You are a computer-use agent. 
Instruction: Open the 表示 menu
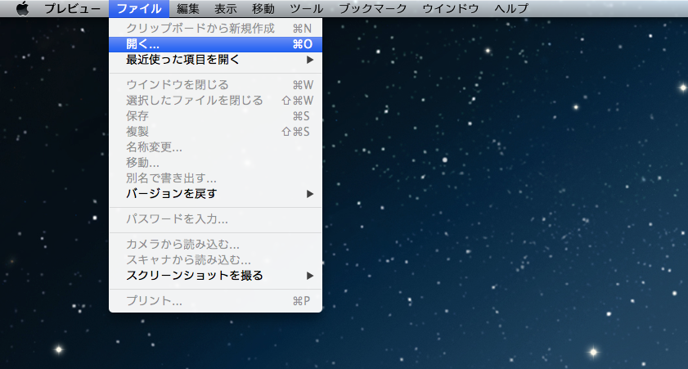tap(226, 8)
